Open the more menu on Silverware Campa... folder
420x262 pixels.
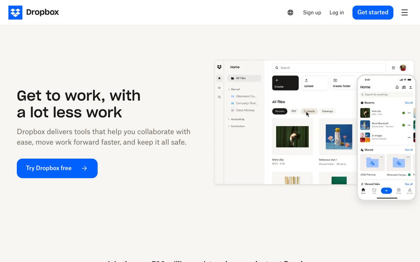pos(408,157)
